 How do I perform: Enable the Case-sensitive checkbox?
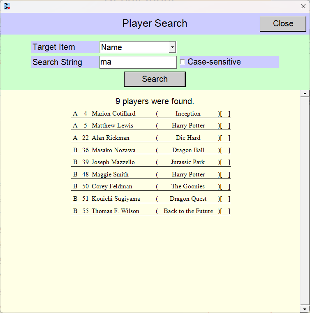182,62
